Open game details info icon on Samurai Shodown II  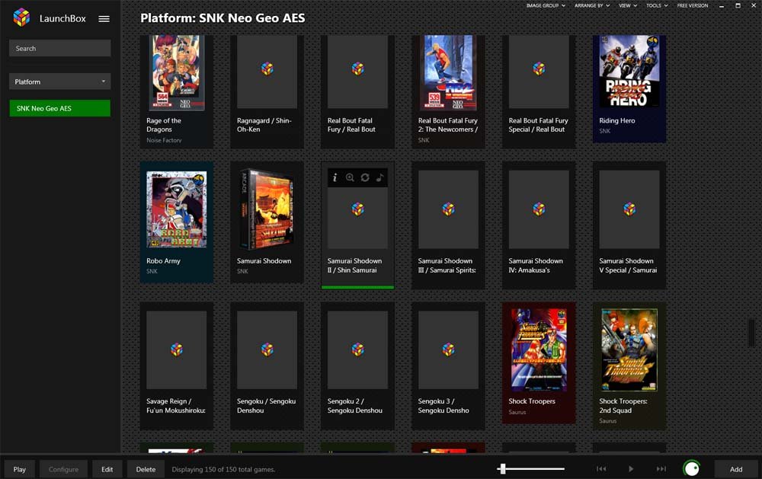[335, 177]
